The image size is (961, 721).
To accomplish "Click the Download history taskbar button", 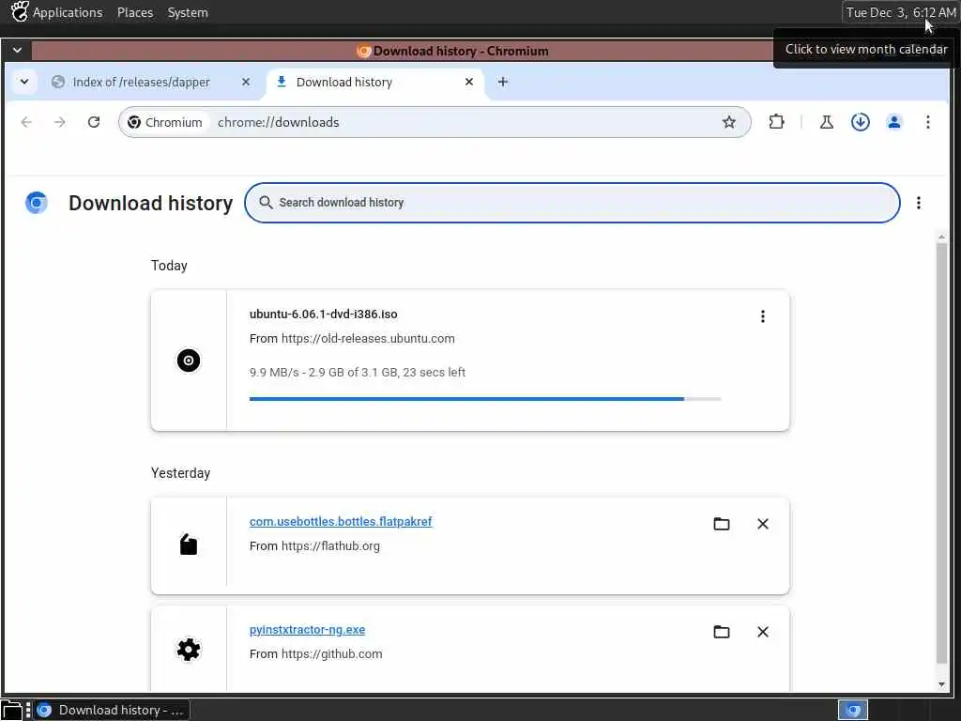I will 112,710.
